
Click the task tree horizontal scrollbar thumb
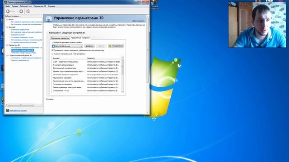21,105
